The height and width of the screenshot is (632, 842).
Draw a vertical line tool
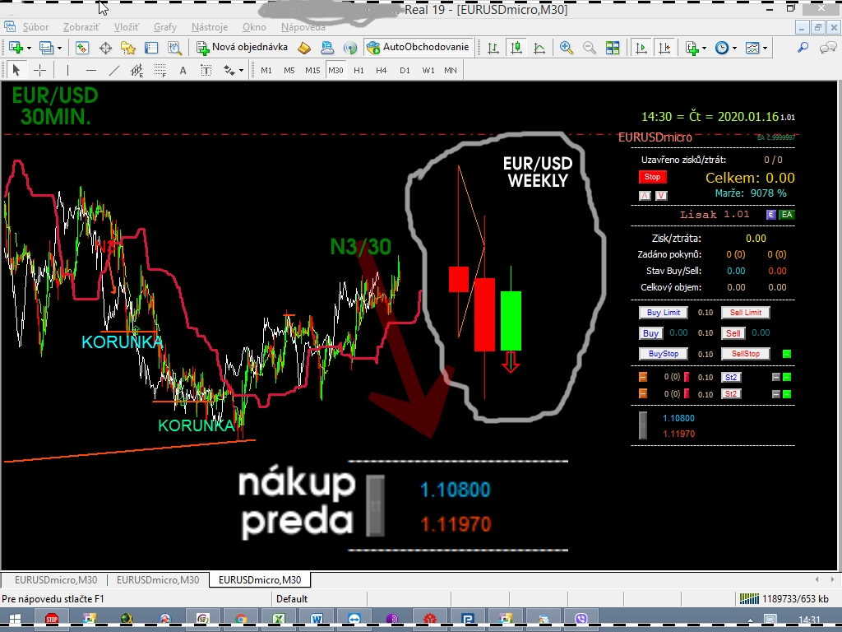click(67, 71)
